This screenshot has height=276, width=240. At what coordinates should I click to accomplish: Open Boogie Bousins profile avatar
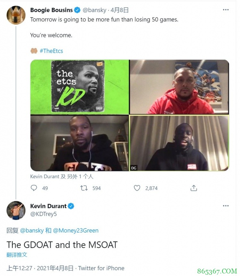(x=16, y=15)
